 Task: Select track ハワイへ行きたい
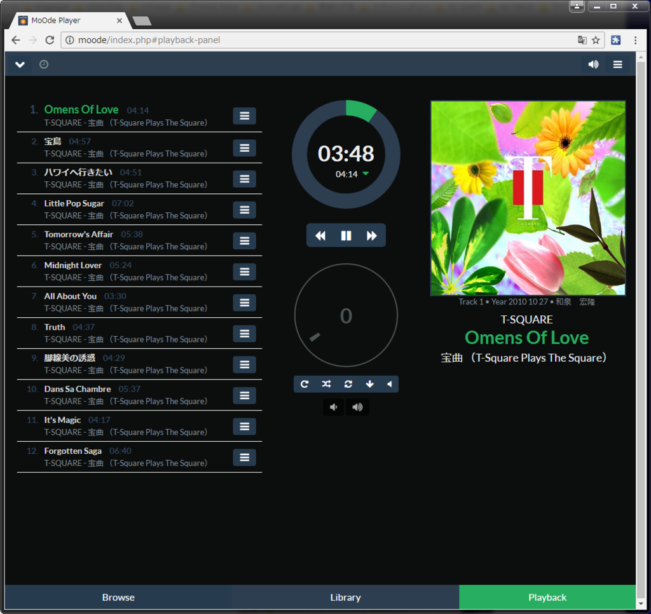(78, 172)
